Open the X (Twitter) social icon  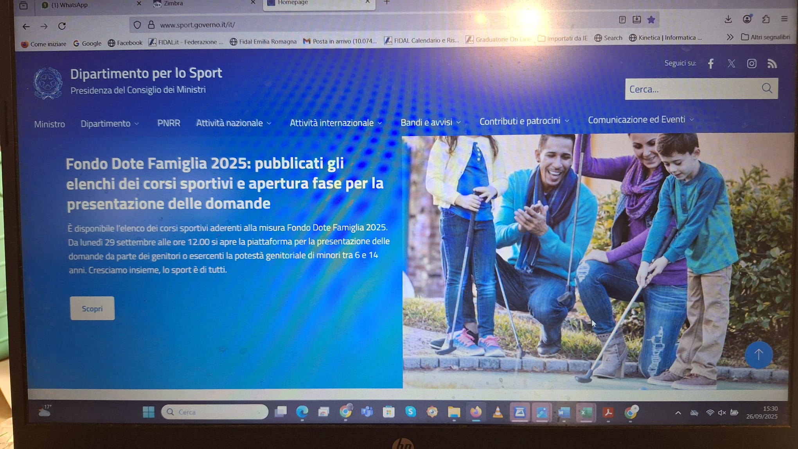pyautogui.click(x=731, y=64)
